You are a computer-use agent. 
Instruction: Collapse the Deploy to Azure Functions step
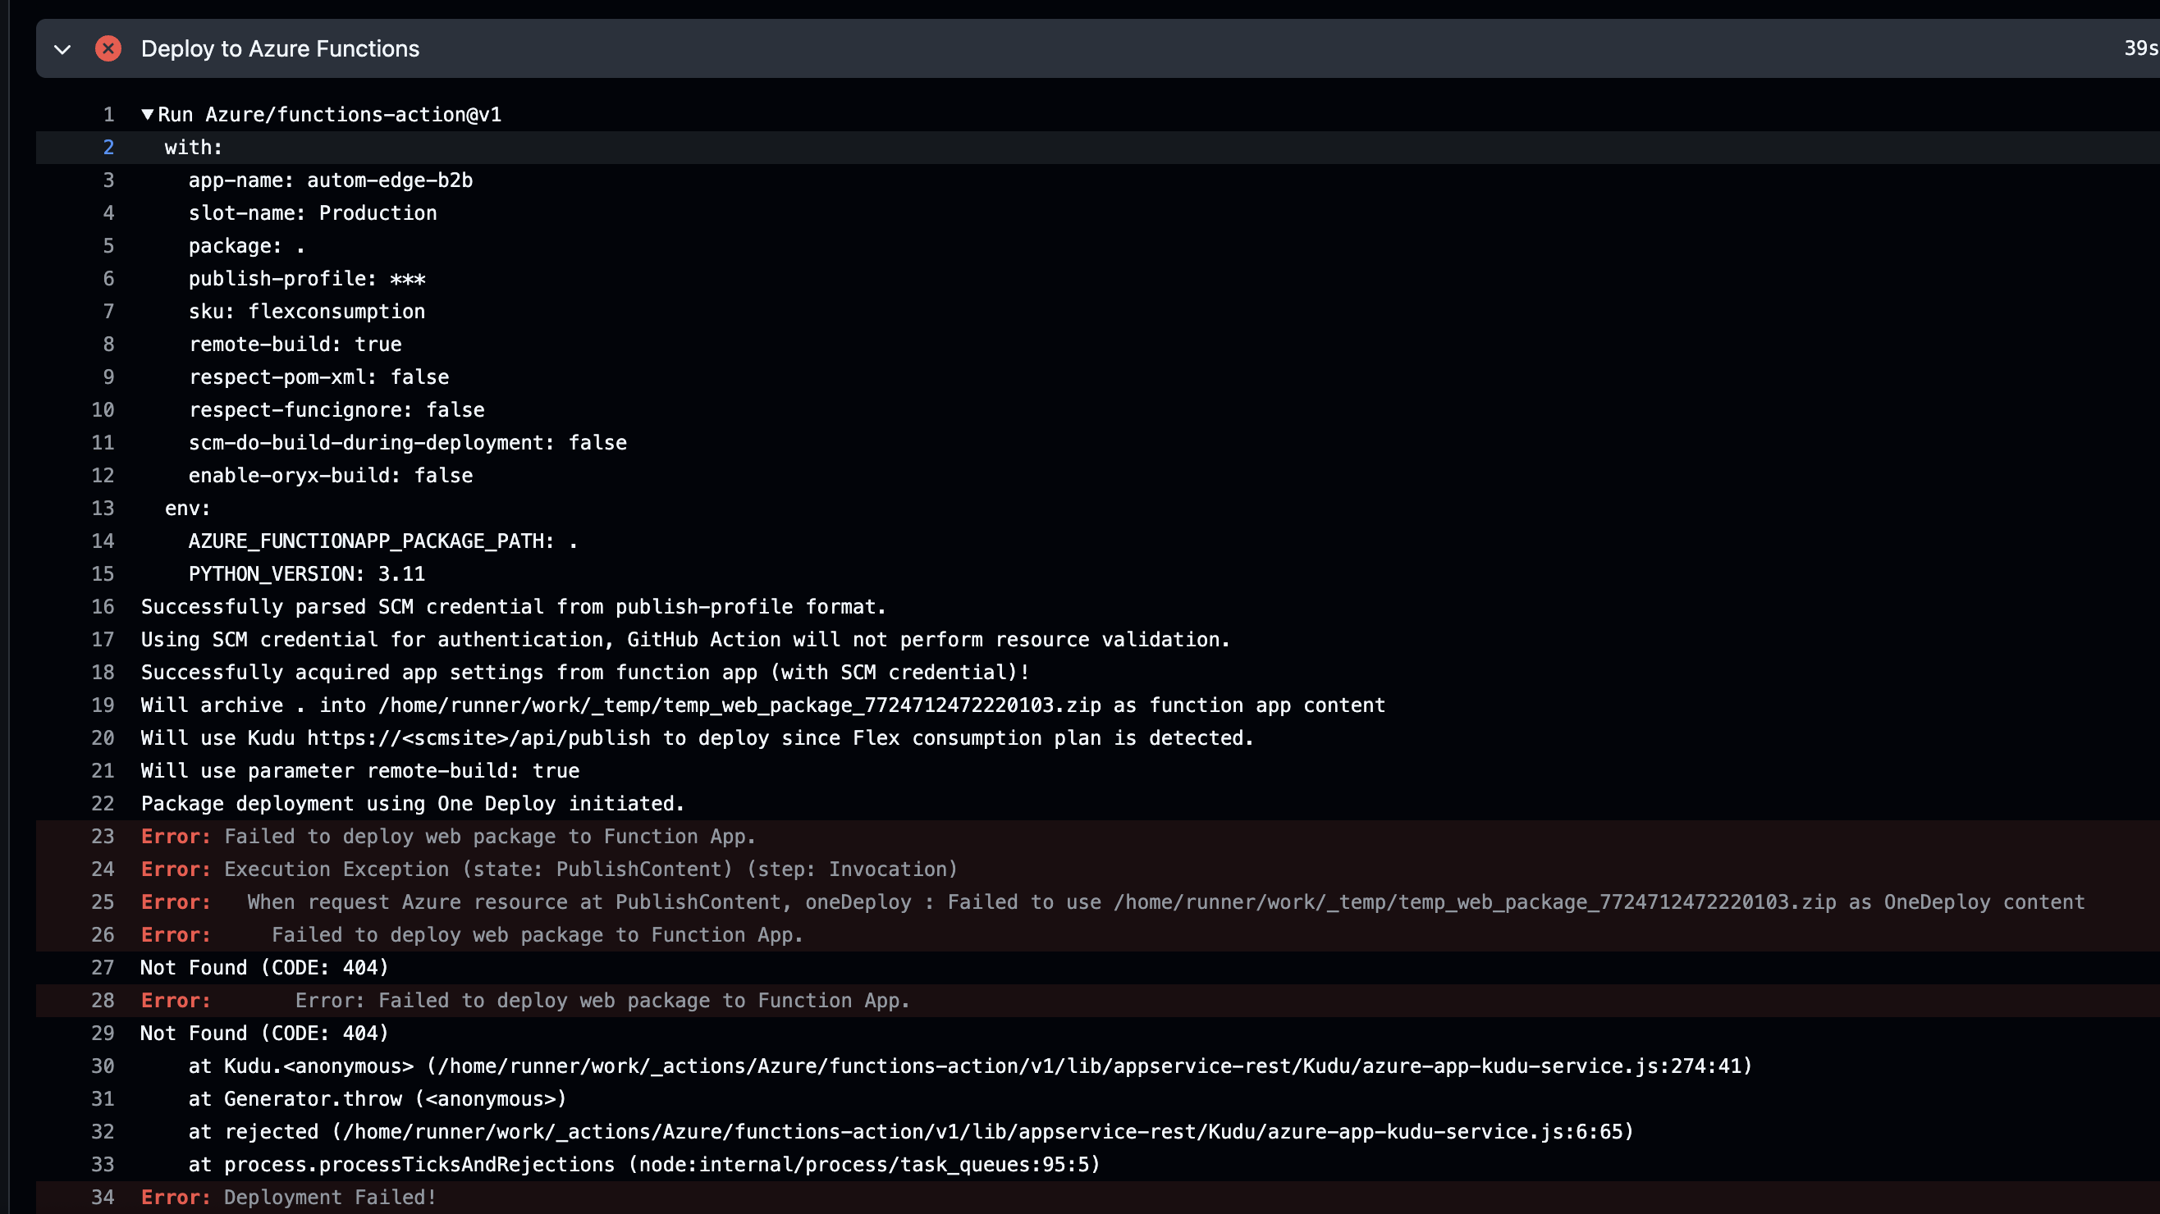point(62,49)
